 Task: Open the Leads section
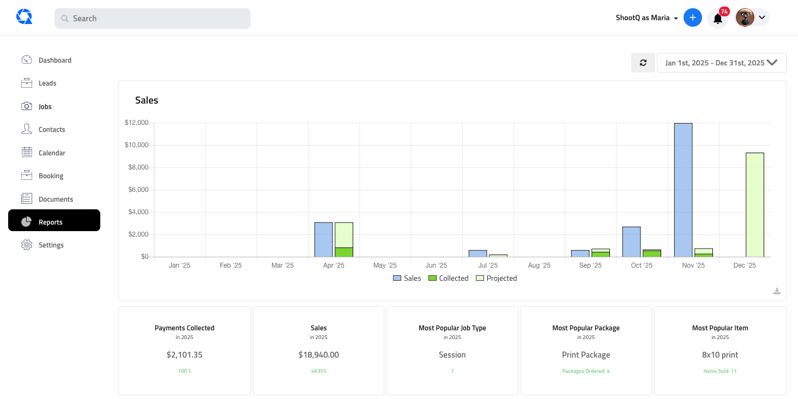(47, 83)
